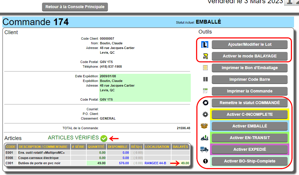
Task: Open Ajouter/Modifier le Lot
Action: tap(250, 44)
